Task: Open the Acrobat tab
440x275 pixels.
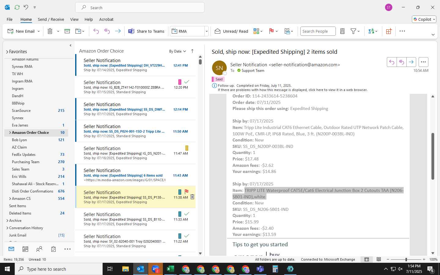Action: (x=106, y=19)
